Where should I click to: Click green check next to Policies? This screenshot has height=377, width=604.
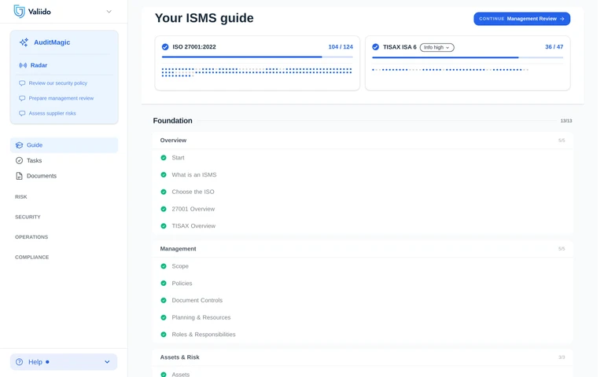tap(164, 283)
